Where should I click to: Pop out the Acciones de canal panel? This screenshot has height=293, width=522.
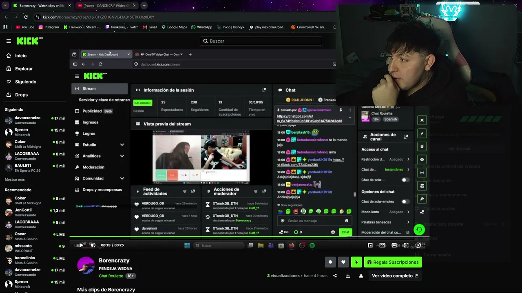tap(406, 137)
